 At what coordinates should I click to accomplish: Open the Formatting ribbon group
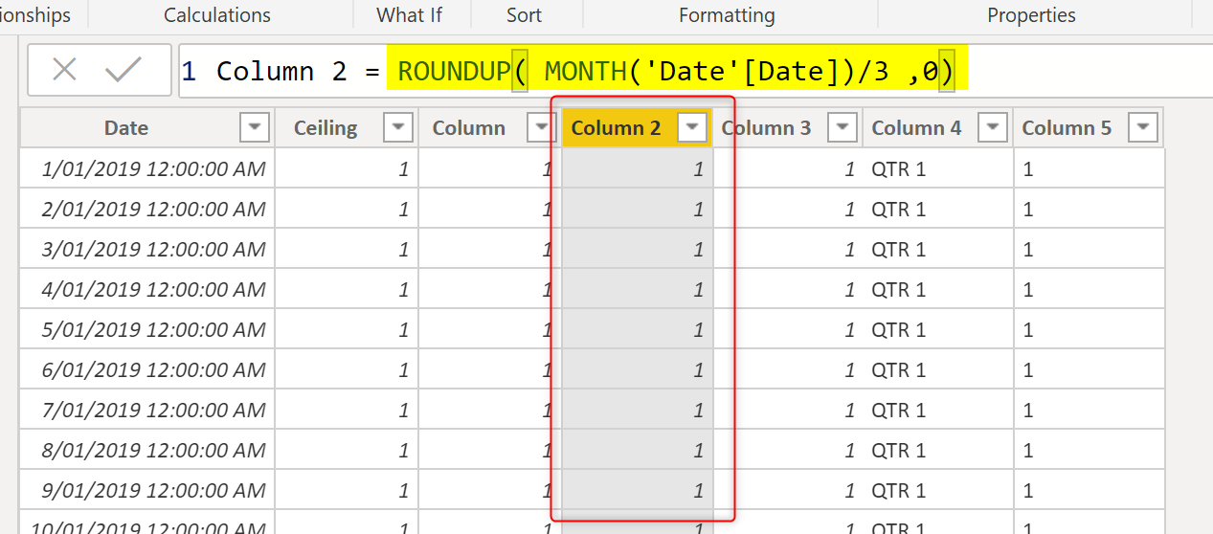point(727,15)
